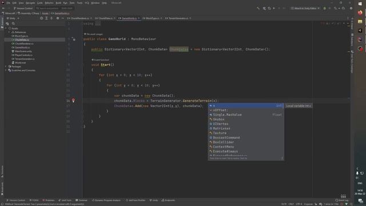Click the locate file target icon in Explorer
Screen dimensions: 366x206
click(x=42, y=18)
